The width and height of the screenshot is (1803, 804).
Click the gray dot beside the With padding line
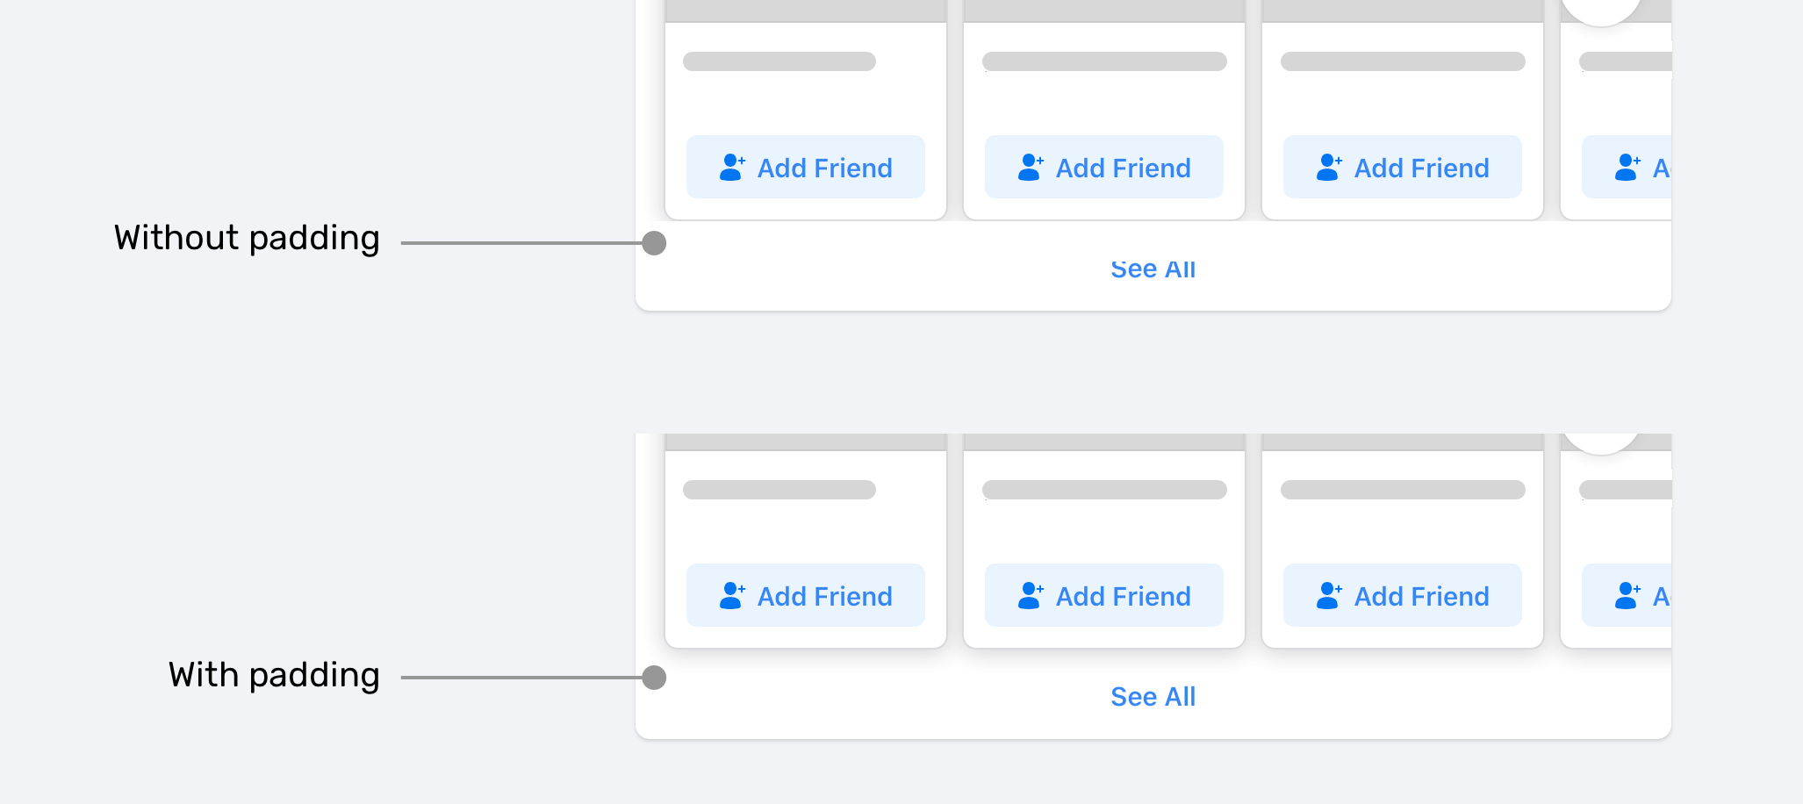(x=654, y=678)
